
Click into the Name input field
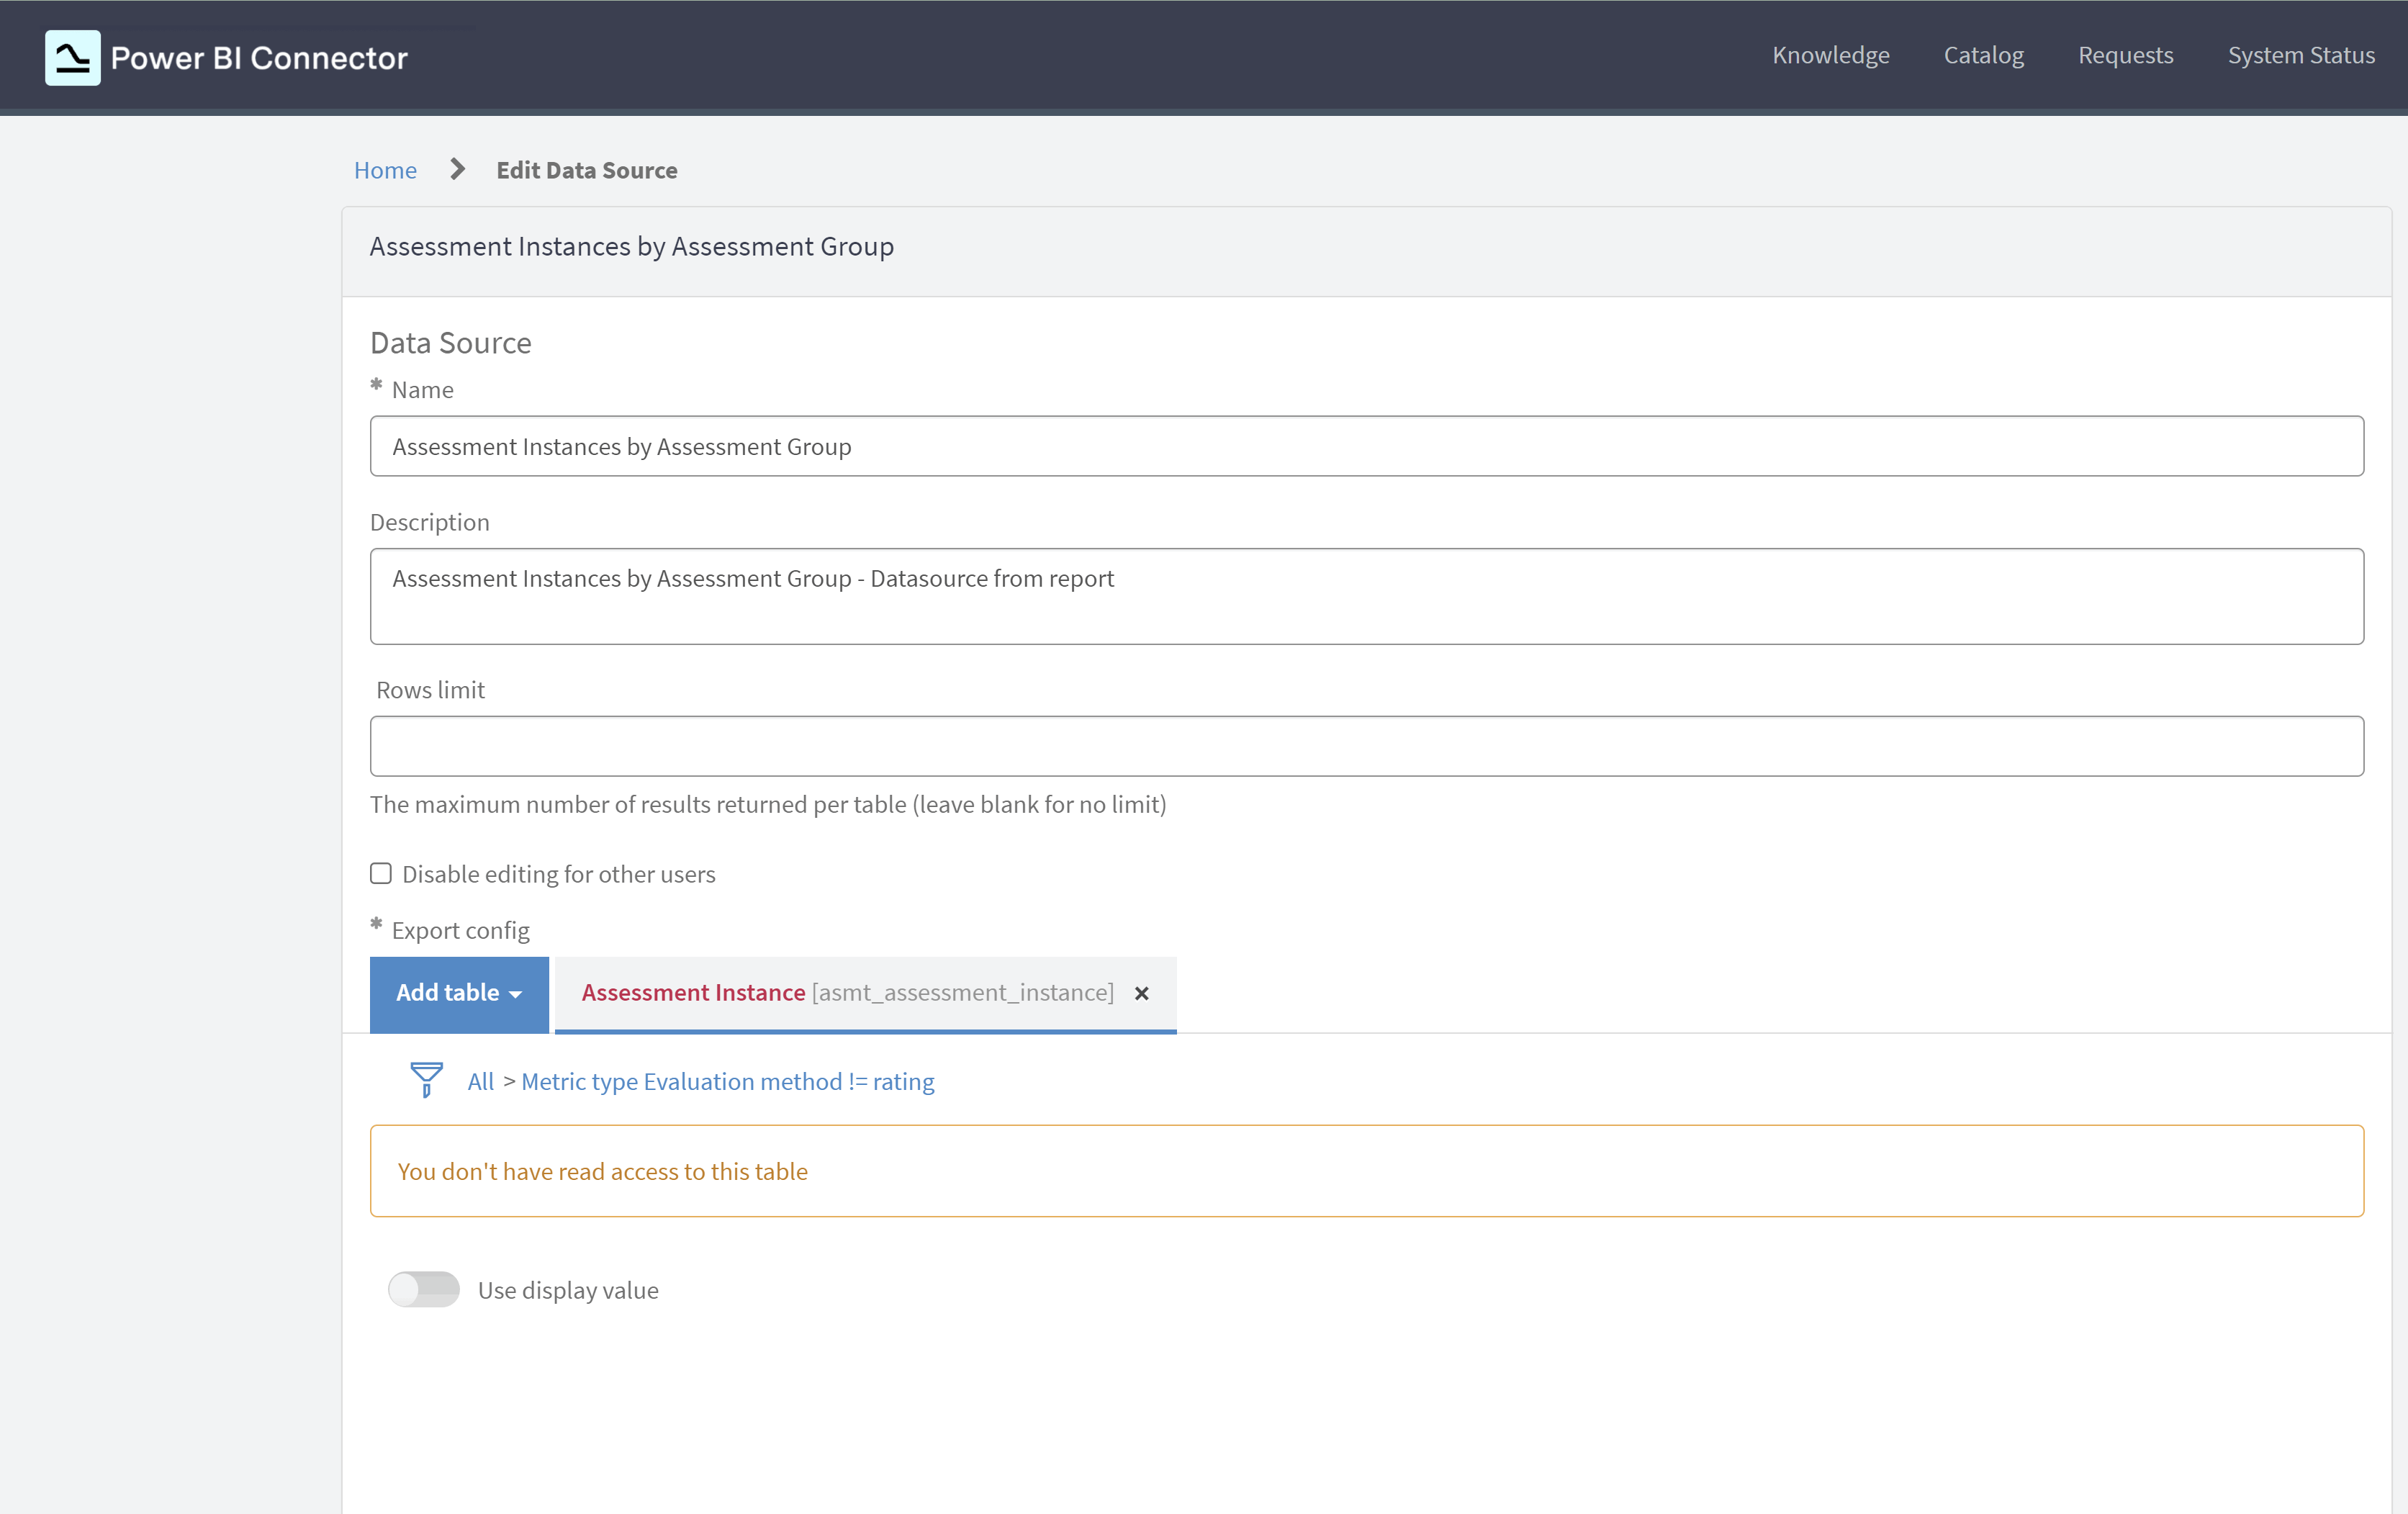click(x=1366, y=446)
